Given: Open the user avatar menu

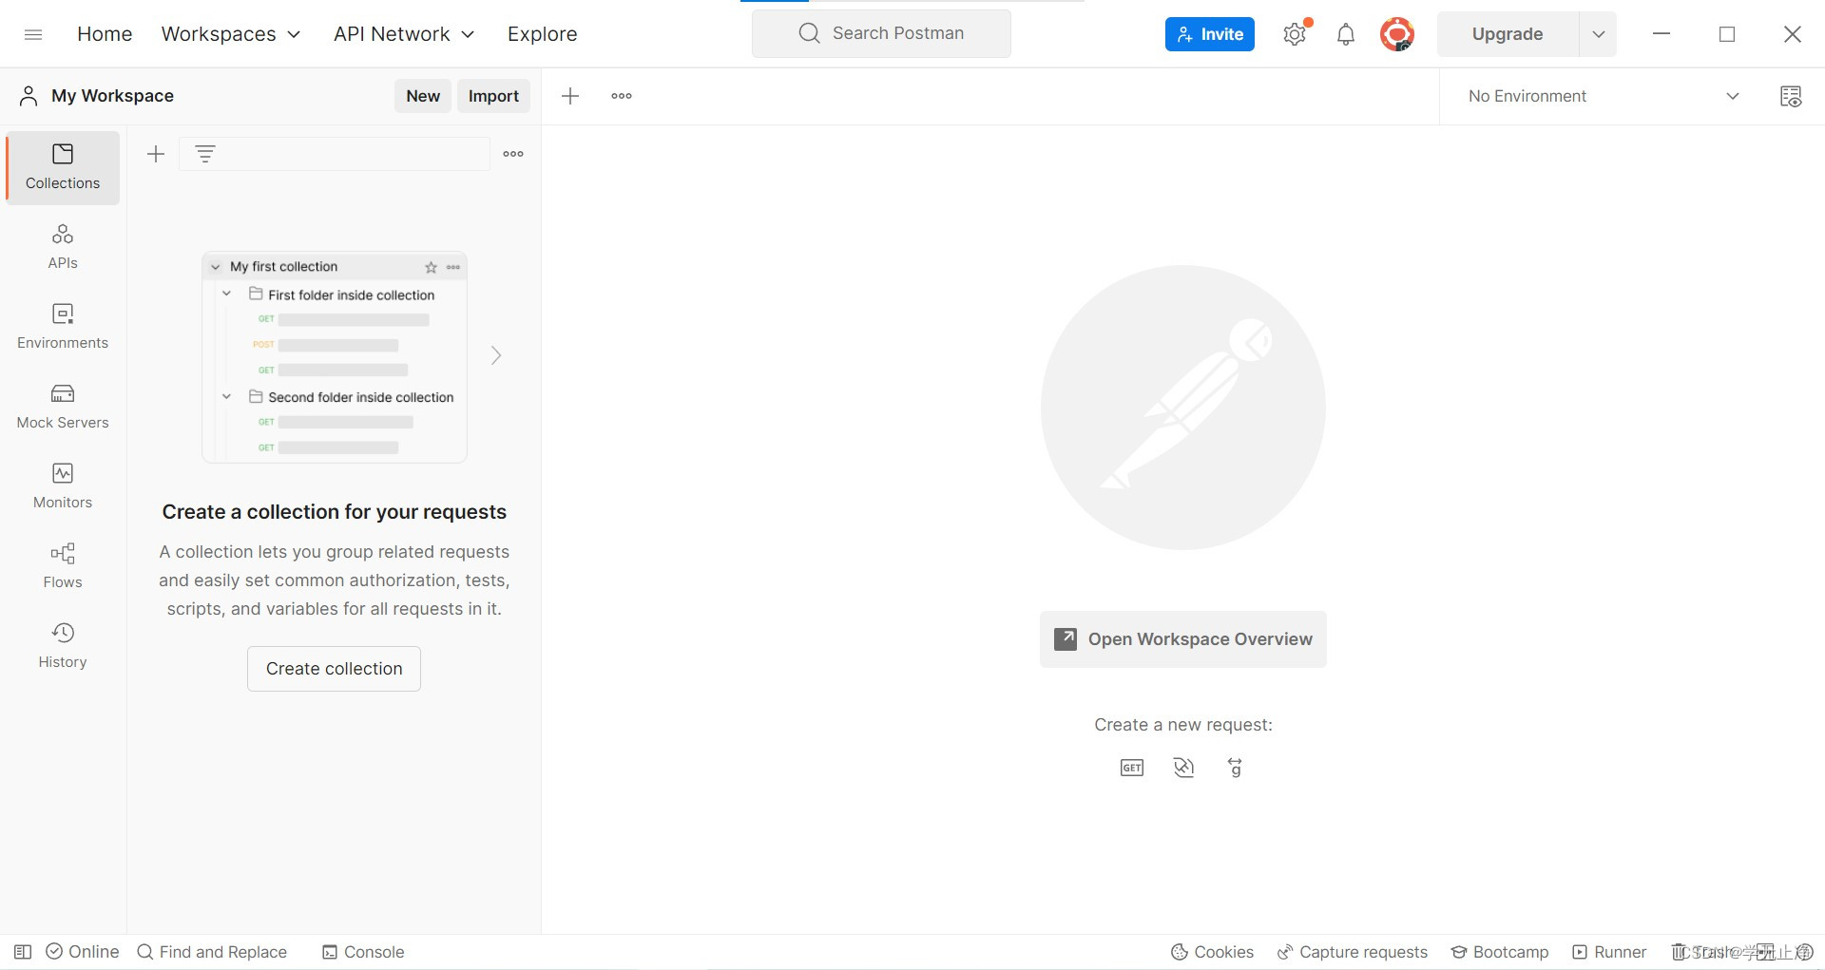Looking at the screenshot, I should point(1396,34).
